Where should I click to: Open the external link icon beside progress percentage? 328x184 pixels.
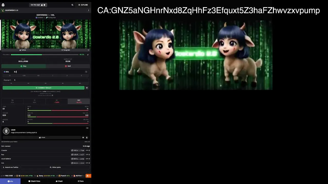88,55
